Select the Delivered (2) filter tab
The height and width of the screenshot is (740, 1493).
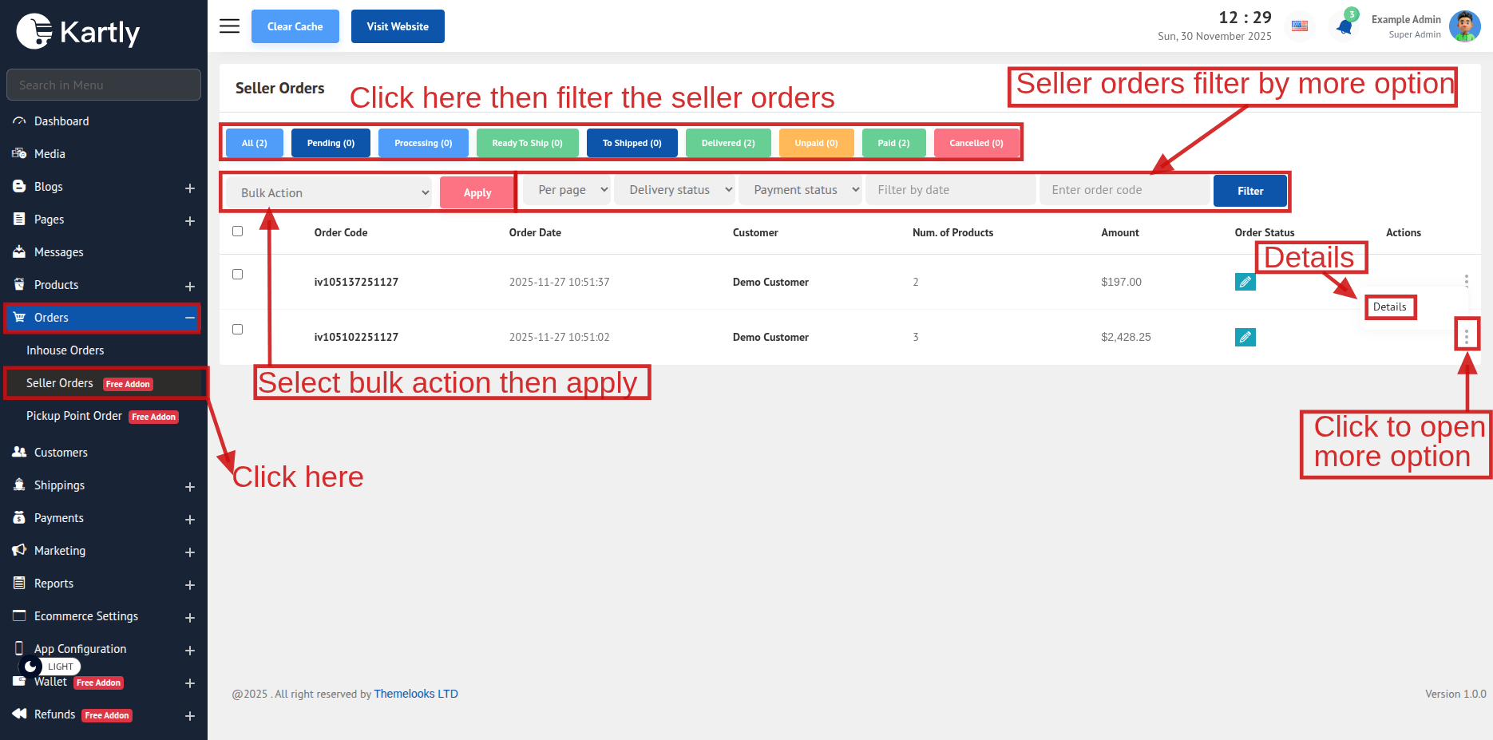(727, 143)
